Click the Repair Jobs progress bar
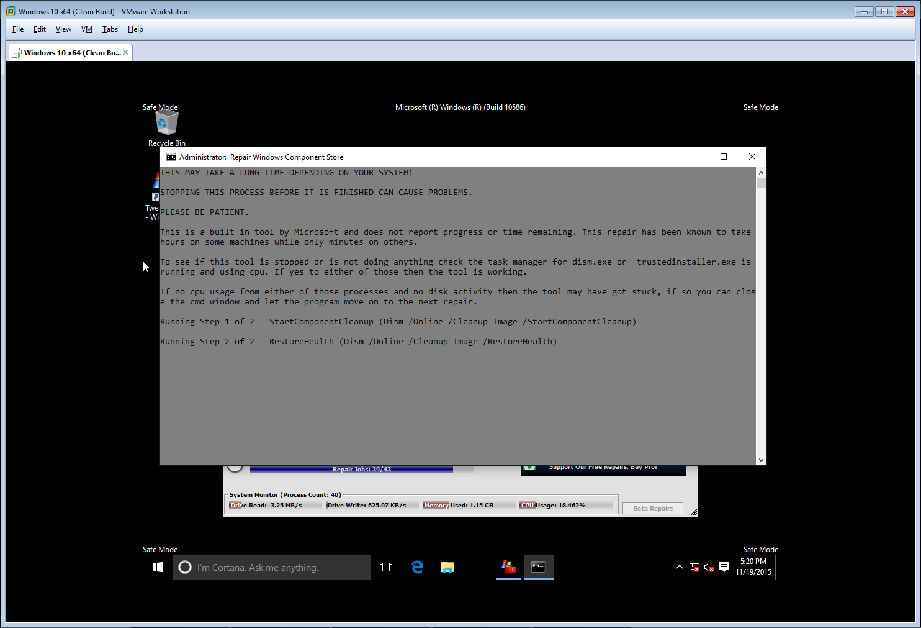 tap(361, 470)
